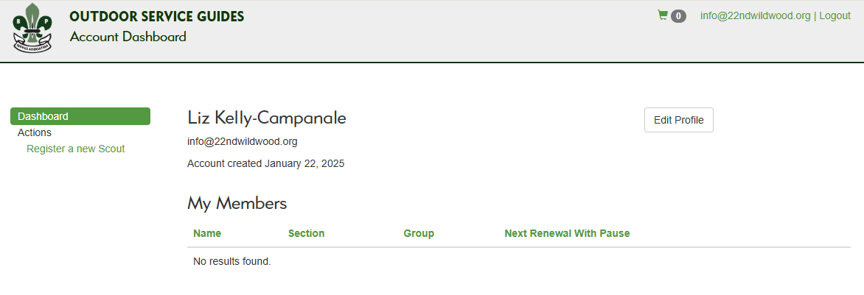This screenshot has width=864, height=295.
Task: Click the Actions sidebar heading
Action: point(35,132)
